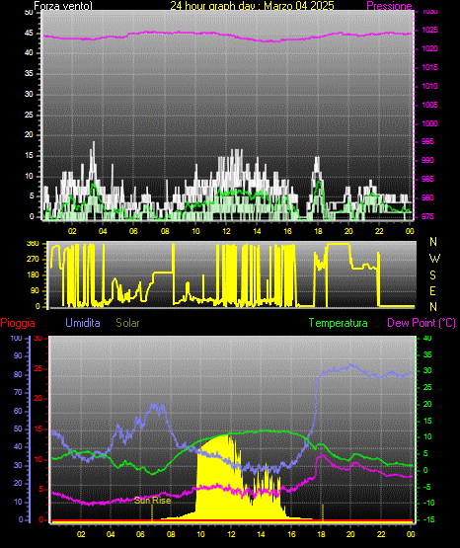Click the '24 hour graph day : Marzo 04 2025' heading
This screenshot has height=548, width=460.
[x=252, y=5]
